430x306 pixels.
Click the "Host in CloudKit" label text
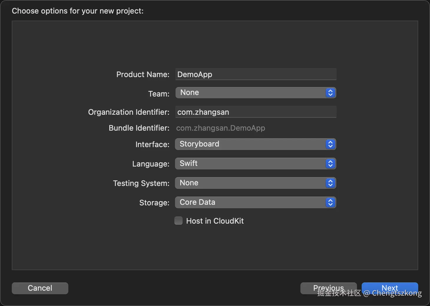[x=215, y=221]
